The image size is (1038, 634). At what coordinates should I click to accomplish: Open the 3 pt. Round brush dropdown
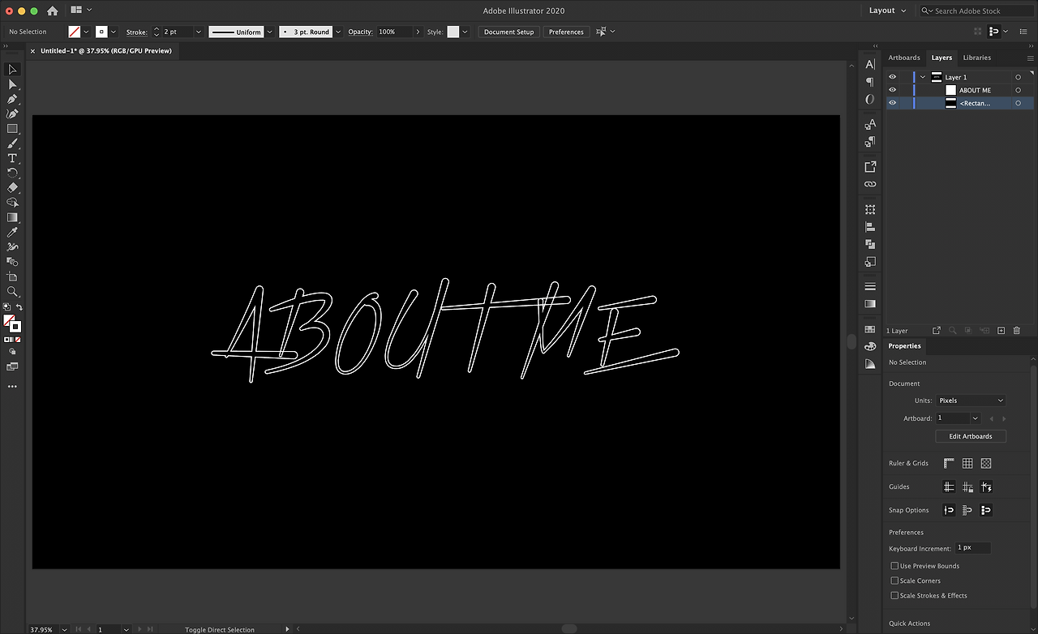(x=338, y=32)
